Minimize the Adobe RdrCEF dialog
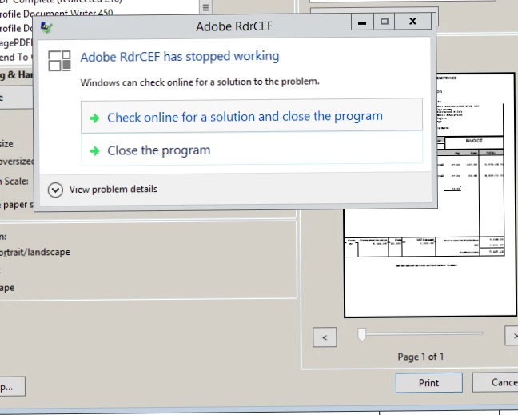The width and height of the screenshot is (518, 415). (x=362, y=22)
